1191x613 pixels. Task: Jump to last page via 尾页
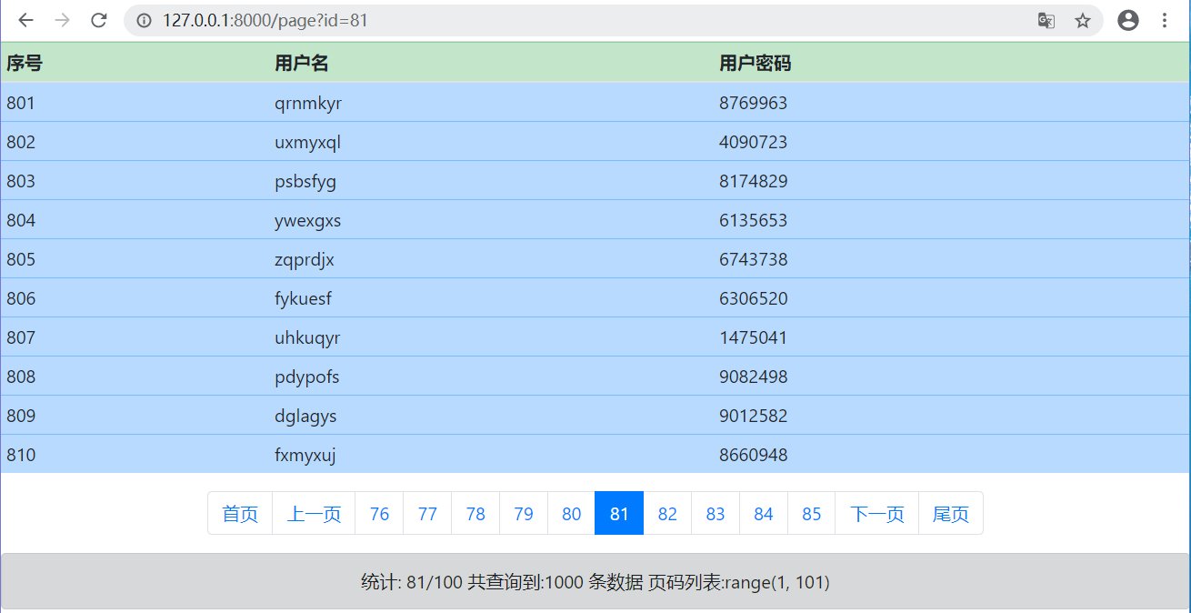(x=950, y=514)
